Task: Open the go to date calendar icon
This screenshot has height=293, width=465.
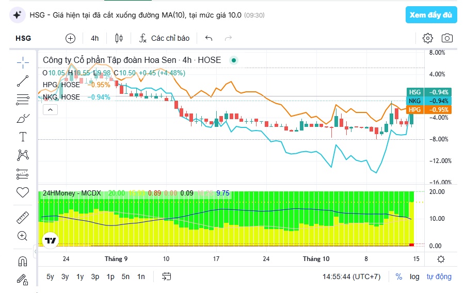Action: point(166,276)
